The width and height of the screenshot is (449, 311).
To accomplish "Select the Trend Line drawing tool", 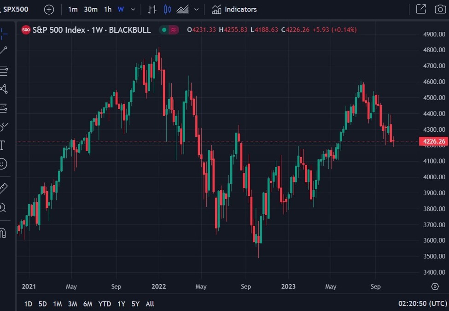I will tap(4, 49).
